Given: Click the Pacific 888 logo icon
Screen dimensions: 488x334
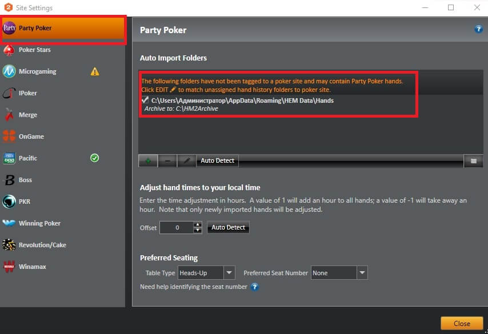Looking at the screenshot, I should pos(9,158).
